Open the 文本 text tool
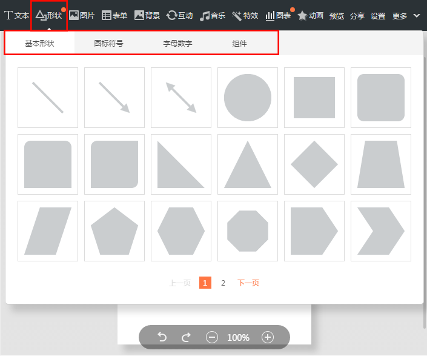427x356 pixels. click(16, 16)
